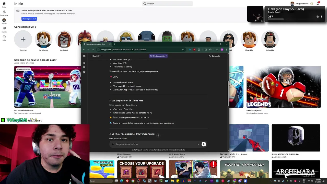Go back in the Chrome window
The image size is (327, 184).
pos(84,50)
